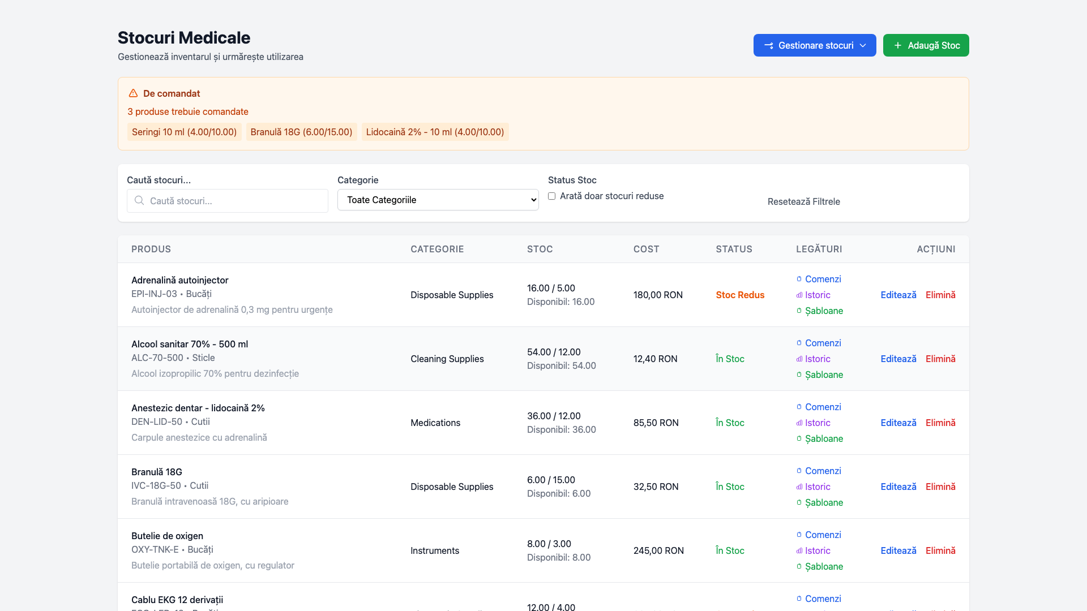The height and width of the screenshot is (611, 1087).
Task: Click the Istoric chart icon for Butelie de oxigen
Action: coord(799,550)
